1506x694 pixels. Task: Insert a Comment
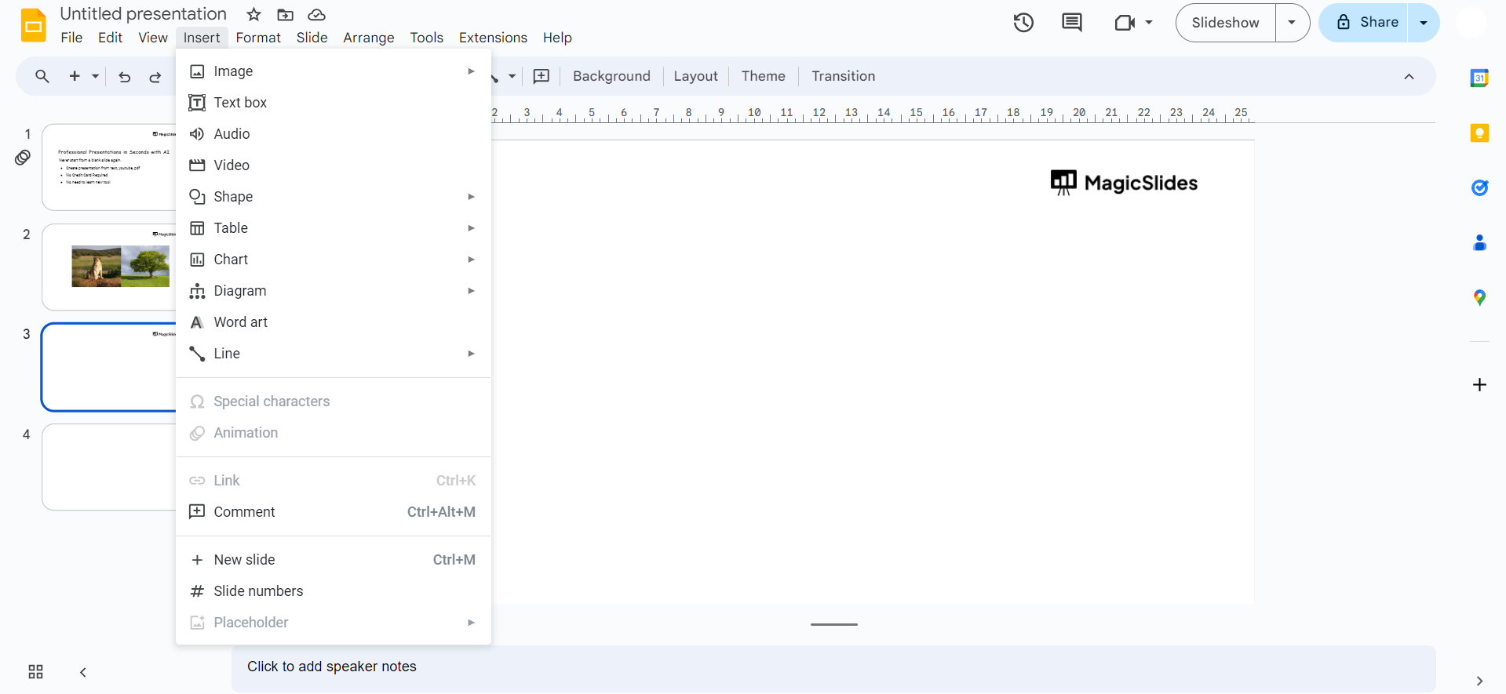pyautogui.click(x=334, y=512)
